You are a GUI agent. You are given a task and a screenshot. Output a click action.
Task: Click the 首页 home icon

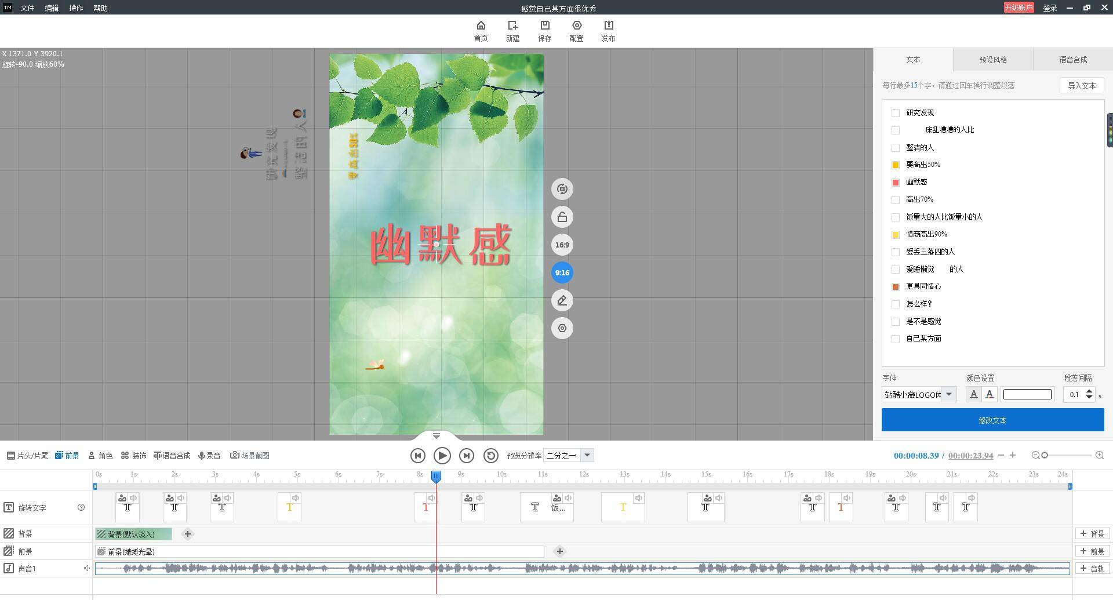pyautogui.click(x=481, y=26)
